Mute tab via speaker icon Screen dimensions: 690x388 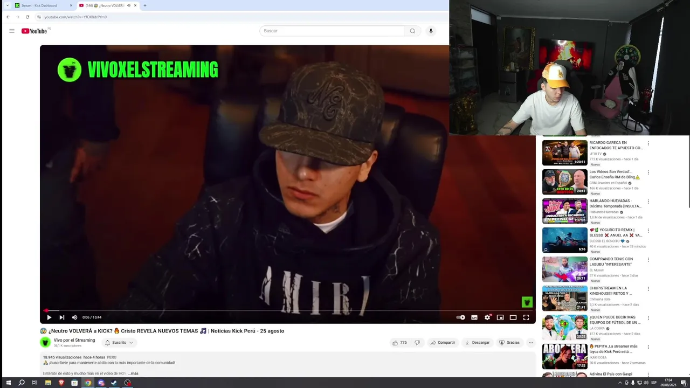[x=129, y=5]
